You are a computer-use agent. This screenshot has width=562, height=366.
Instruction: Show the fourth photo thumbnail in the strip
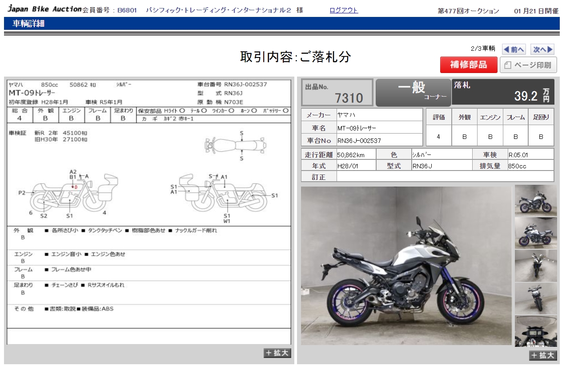(535, 298)
